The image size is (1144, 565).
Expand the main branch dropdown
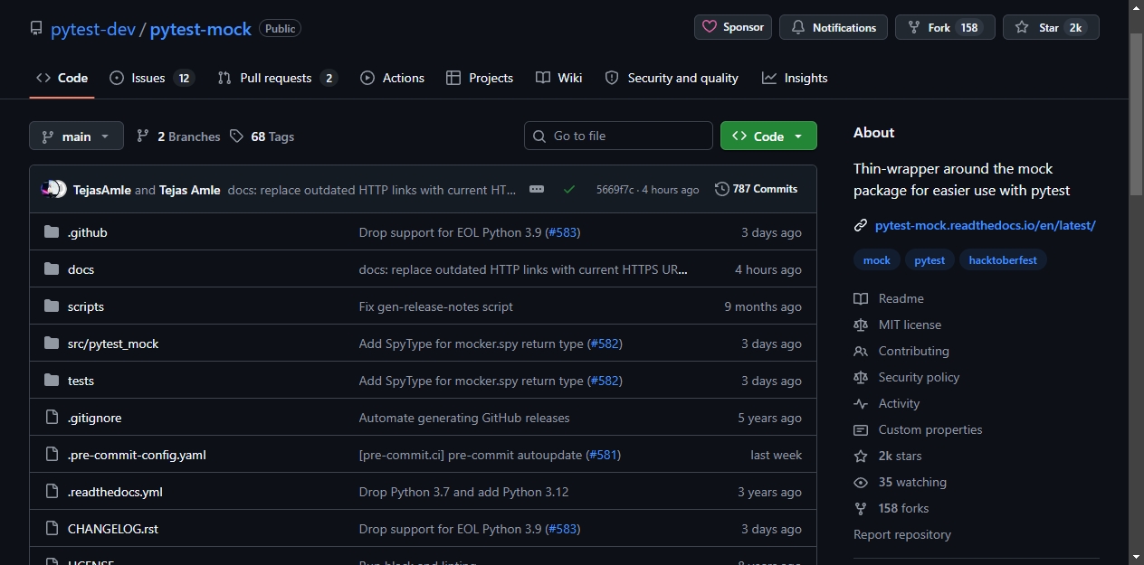click(76, 137)
